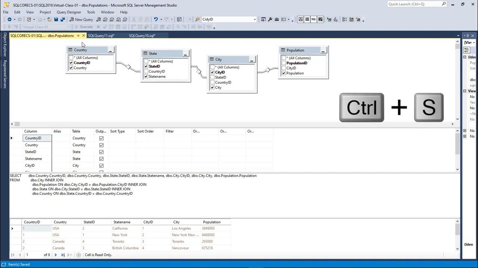
Task: Click the Add Group By icon
Action: tap(345, 19)
